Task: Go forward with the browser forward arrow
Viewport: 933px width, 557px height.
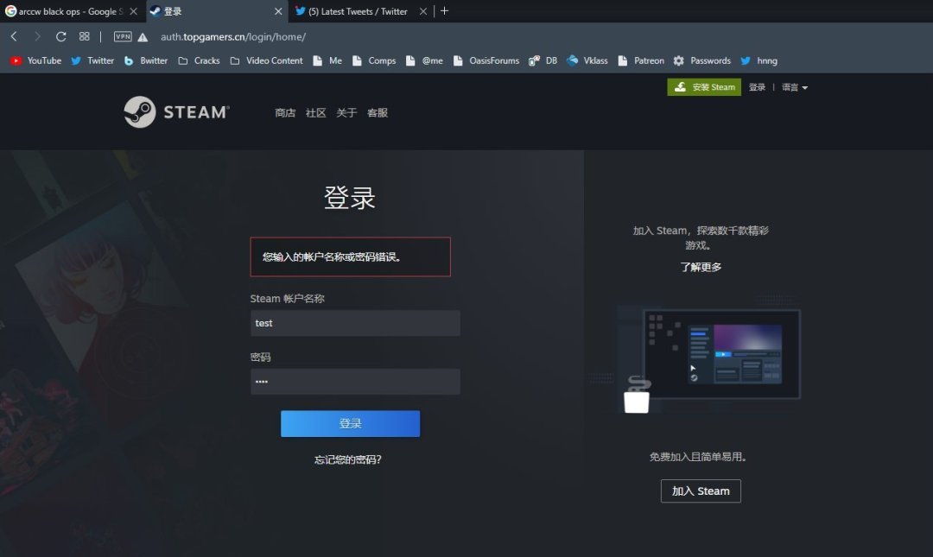Action: coord(37,36)
